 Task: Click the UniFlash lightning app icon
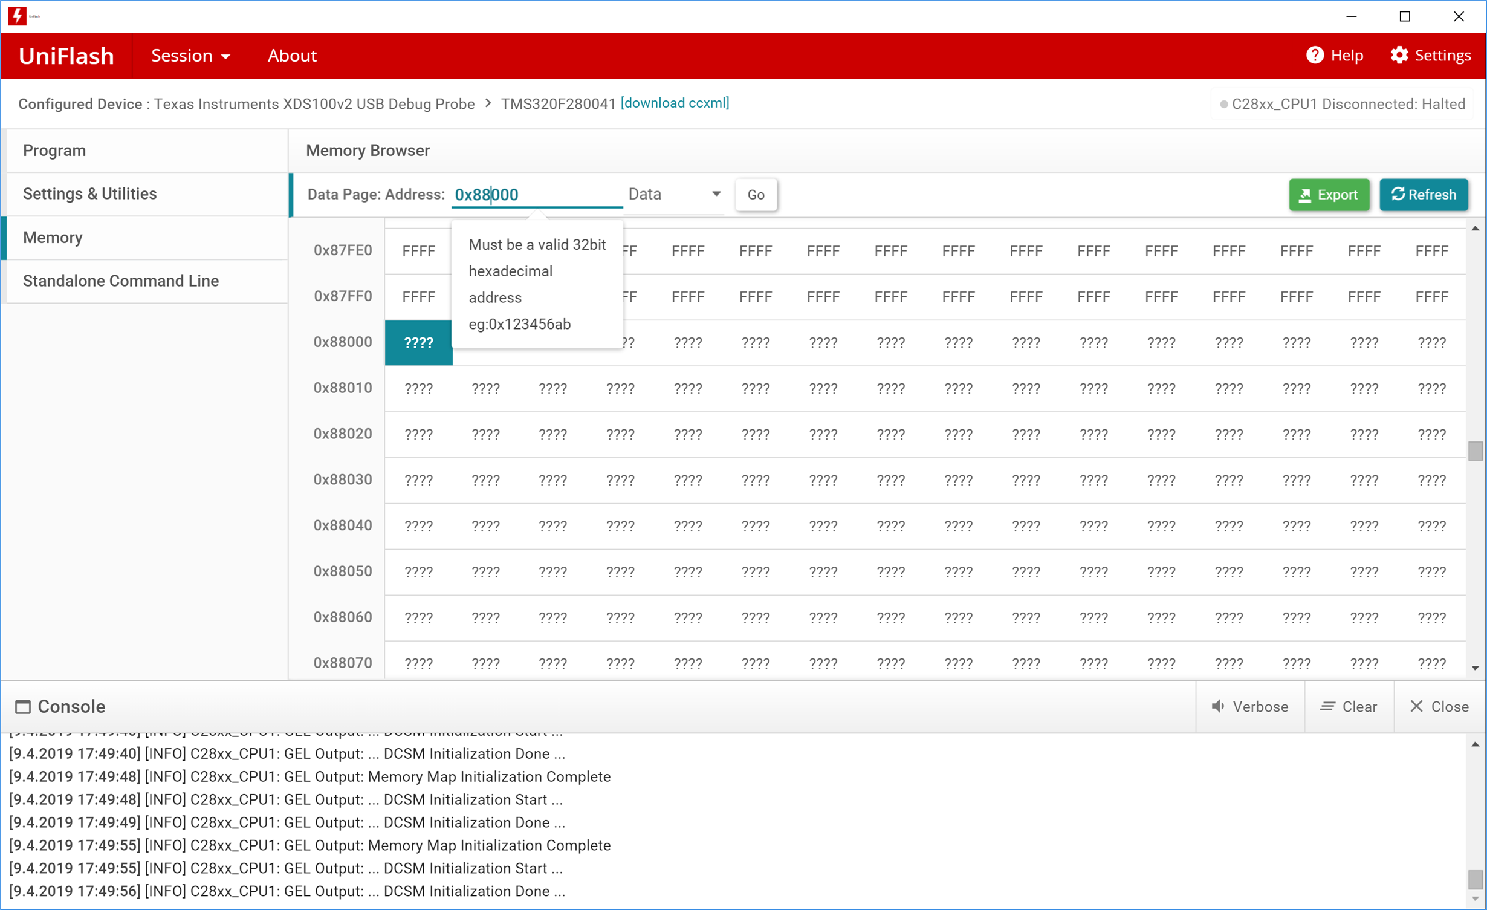tap(17, 16)
